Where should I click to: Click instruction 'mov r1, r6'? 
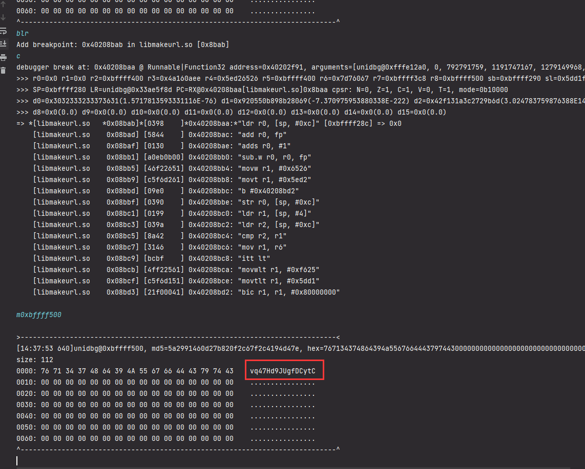262,247
